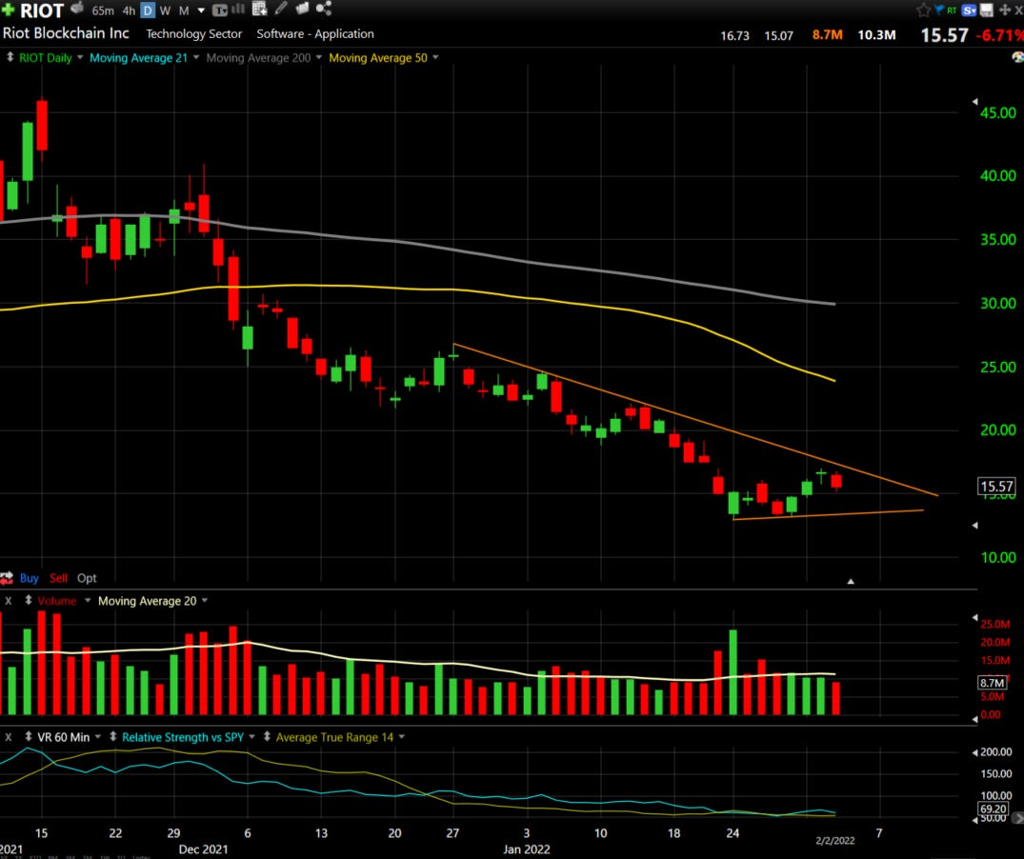Screen dimensions: 1024x859
Task: Click the blue filter flag icon
Action: click(x=939, y=10)
